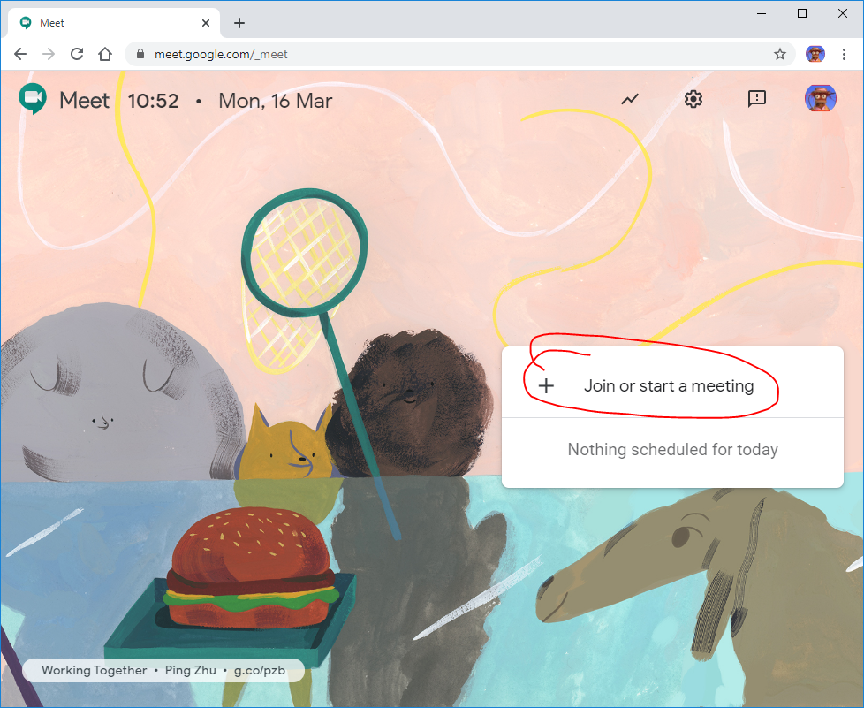Open Chrome three-dot menu

pos(844,54)
